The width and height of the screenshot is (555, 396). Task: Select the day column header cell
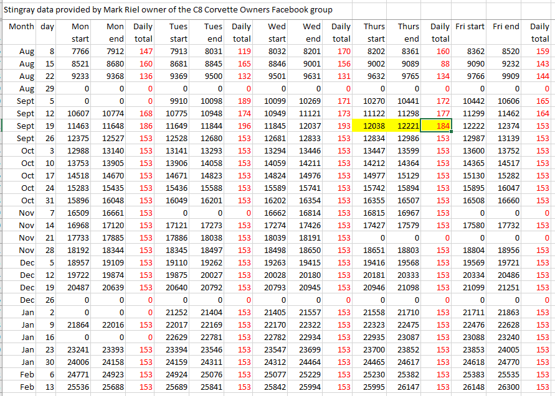tap(47, 27)
